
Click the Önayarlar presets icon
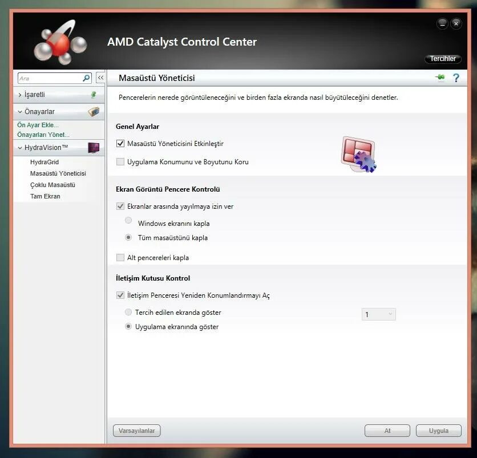click(x=94, y=112)
